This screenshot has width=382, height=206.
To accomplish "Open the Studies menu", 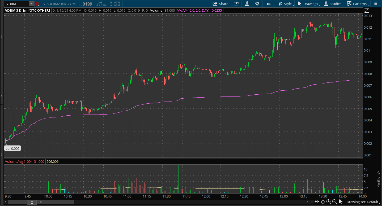I will (333, 4).
